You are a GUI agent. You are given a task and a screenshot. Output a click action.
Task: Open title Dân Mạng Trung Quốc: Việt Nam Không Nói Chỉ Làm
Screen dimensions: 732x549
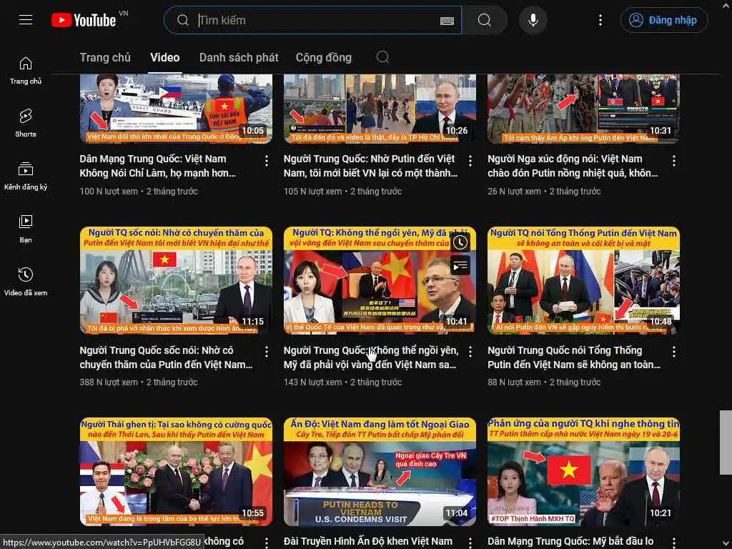click(x=158, y=166)
